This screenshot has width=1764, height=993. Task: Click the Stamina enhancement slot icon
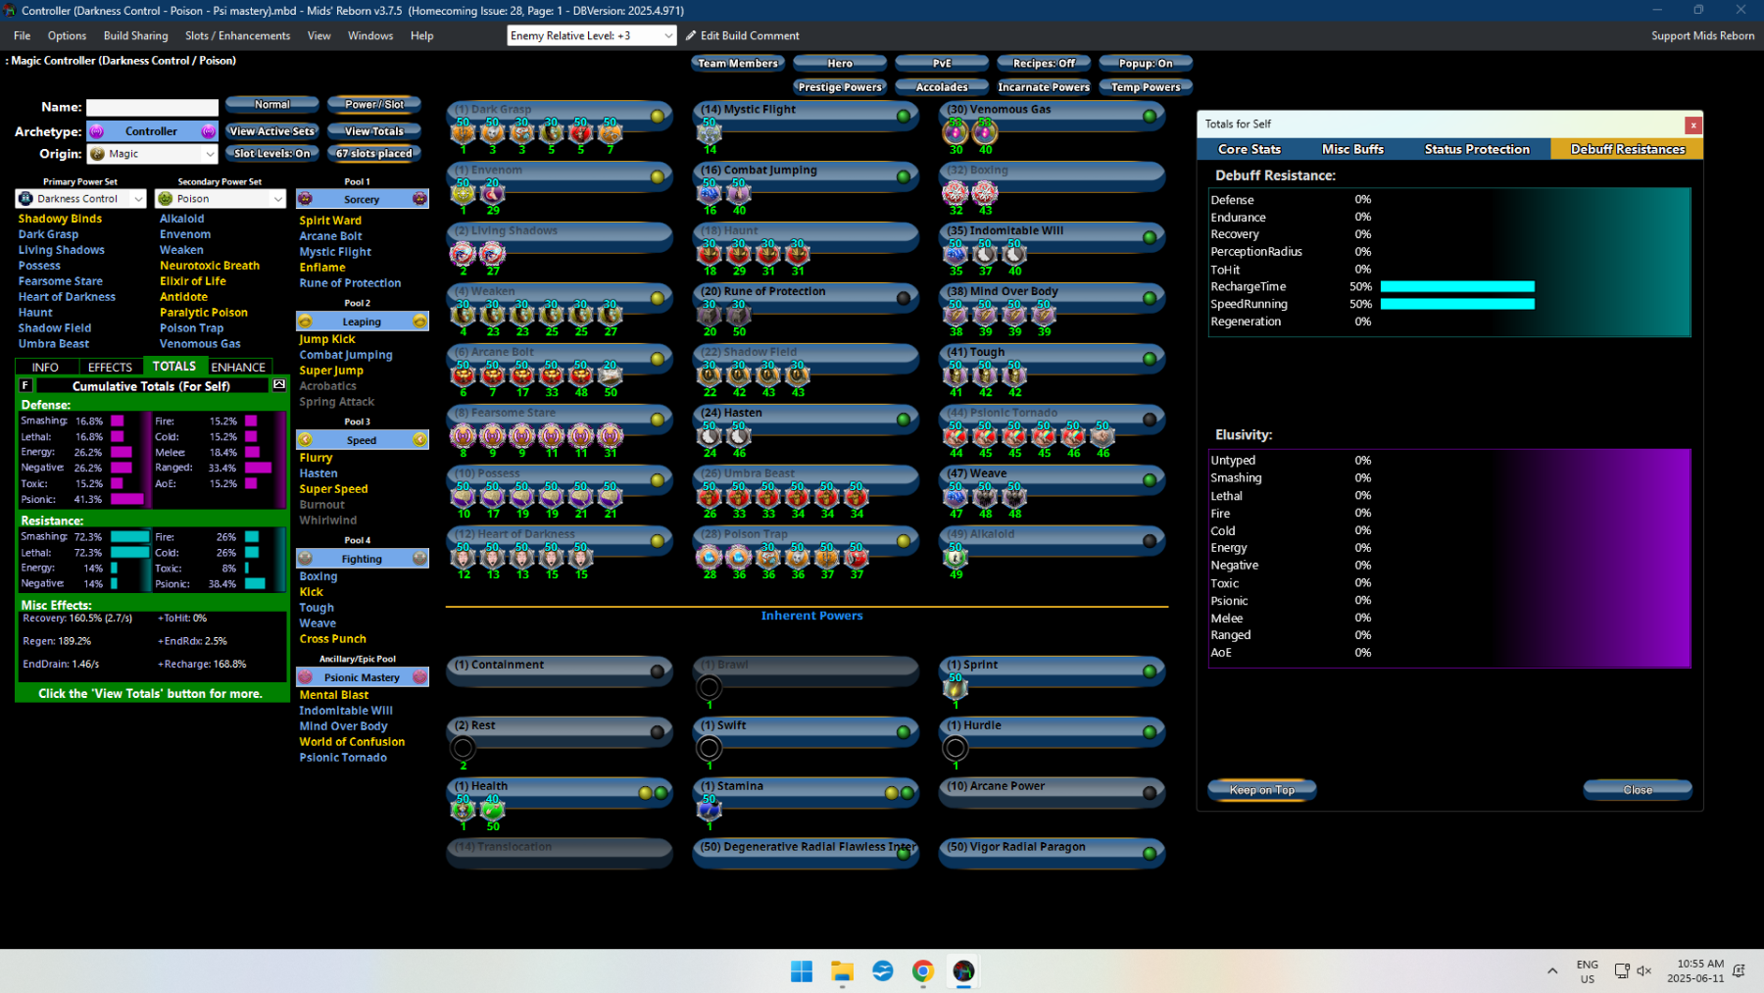pos(710,809)
